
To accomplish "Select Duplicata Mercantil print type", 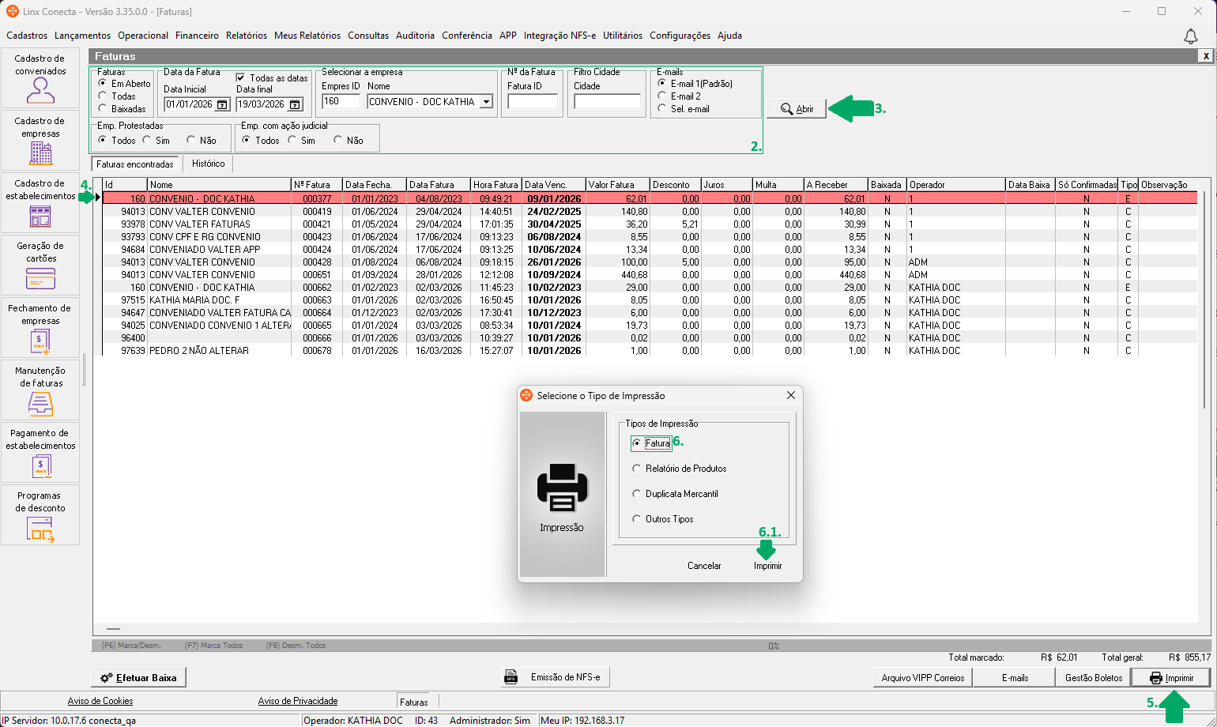I will (x=637, y=494).
